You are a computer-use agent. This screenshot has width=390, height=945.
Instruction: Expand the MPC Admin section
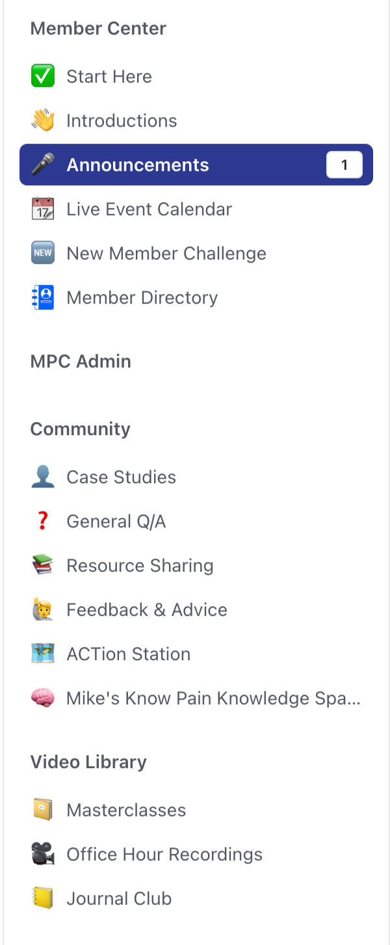[81, 362]
